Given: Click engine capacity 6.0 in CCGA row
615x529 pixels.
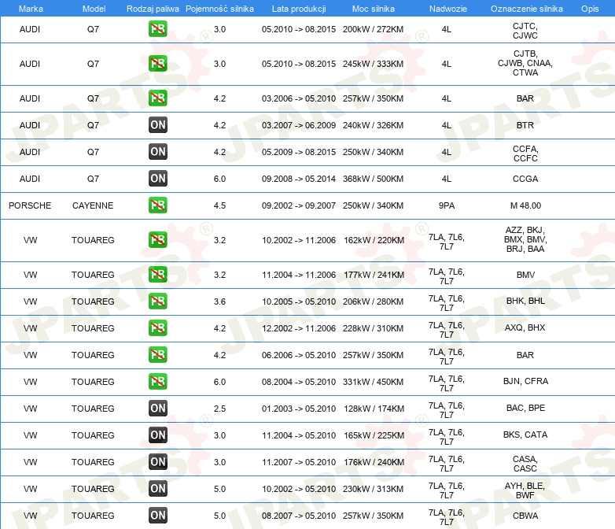Looking at the screenshot, I should [x=219, y=179].
